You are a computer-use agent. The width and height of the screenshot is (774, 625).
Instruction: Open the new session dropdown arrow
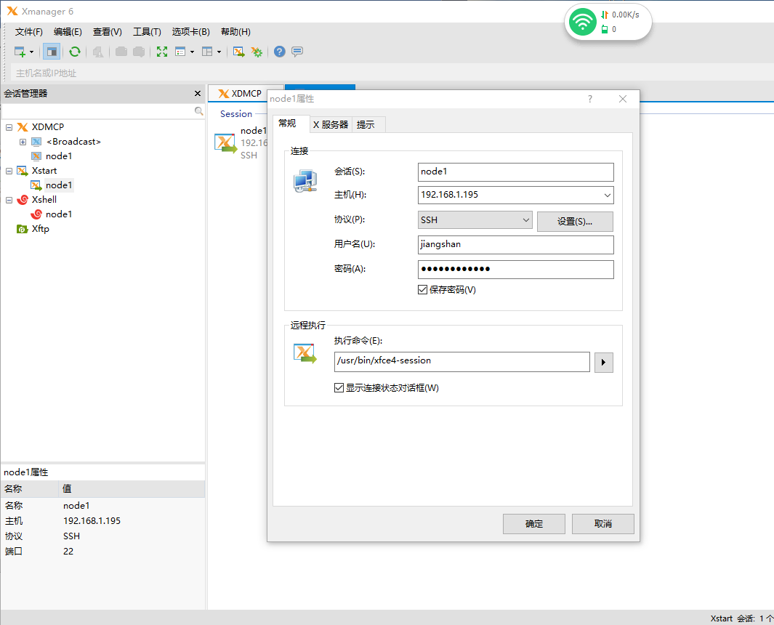click(31, 52)
